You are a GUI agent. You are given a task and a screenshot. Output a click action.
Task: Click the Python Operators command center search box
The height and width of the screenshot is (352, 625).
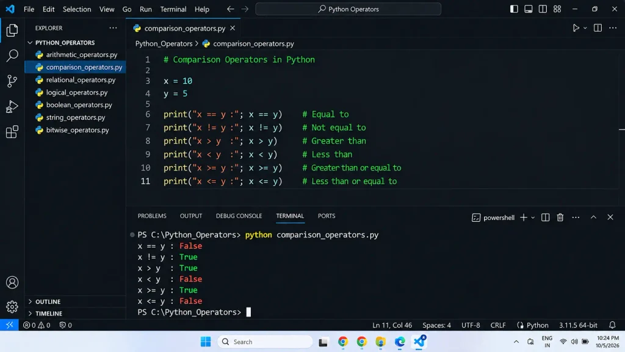(348, 9)
